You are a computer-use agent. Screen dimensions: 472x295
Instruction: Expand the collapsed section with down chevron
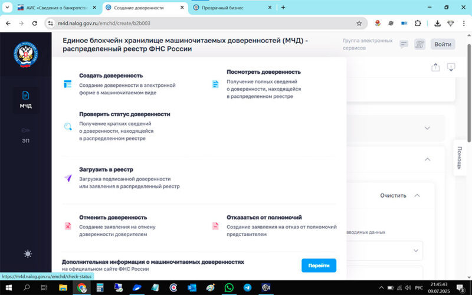coord(427,128)
